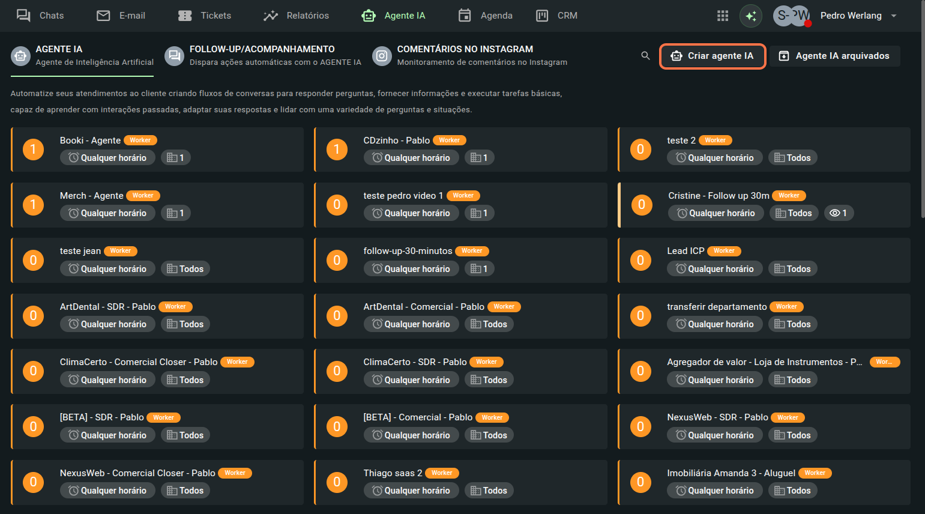925x514 pixels.
Task: Switch to Comentários no Instagram tab
Action: pyautogui.click(x=470, y=56)
